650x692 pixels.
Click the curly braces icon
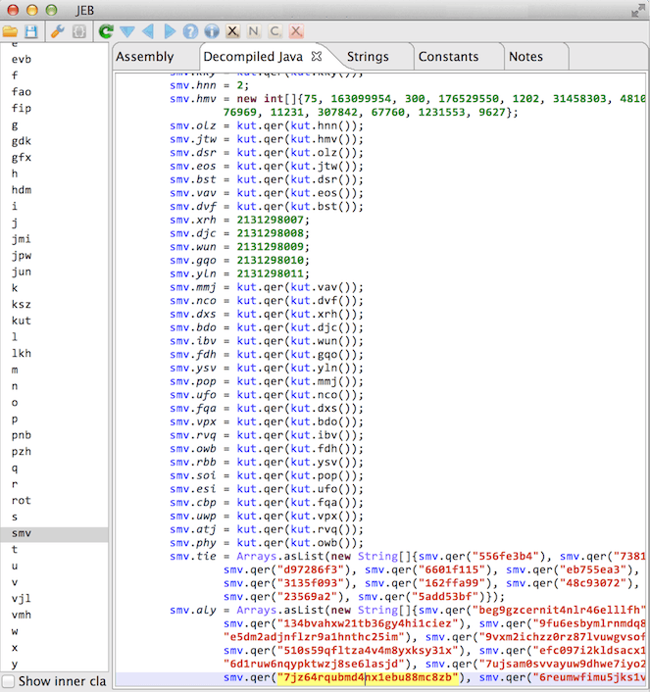(79, 31)
